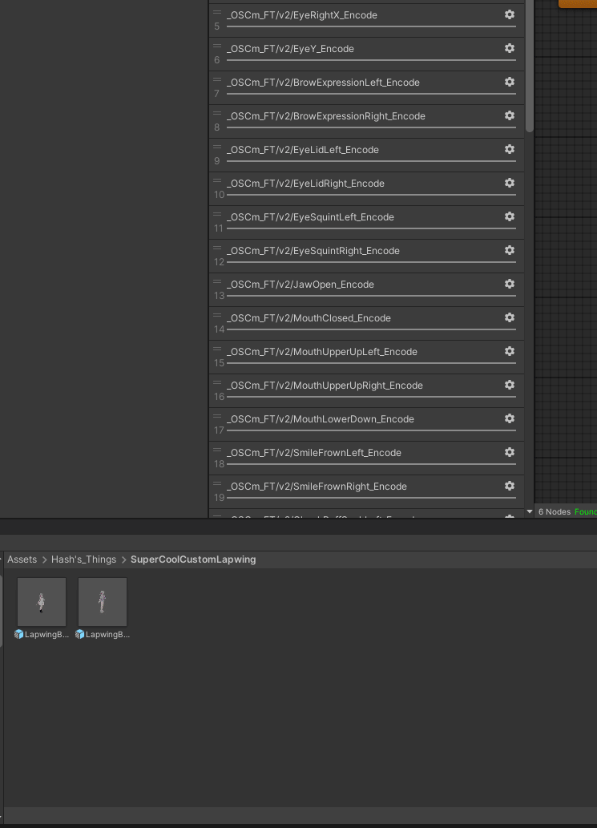
Task: Select the first LapwingB prefab thumbnail
Action: (x=42, y=602)
